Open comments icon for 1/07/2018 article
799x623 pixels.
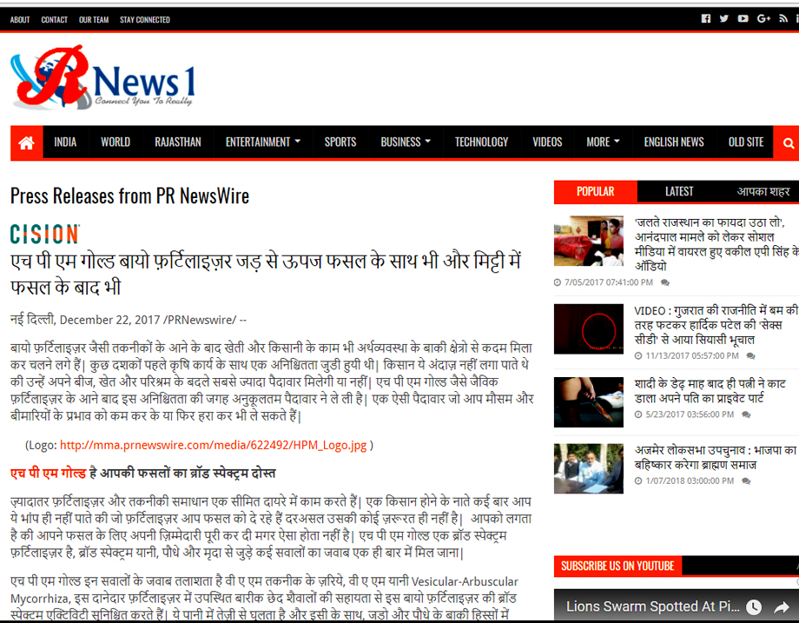point(746,481)
